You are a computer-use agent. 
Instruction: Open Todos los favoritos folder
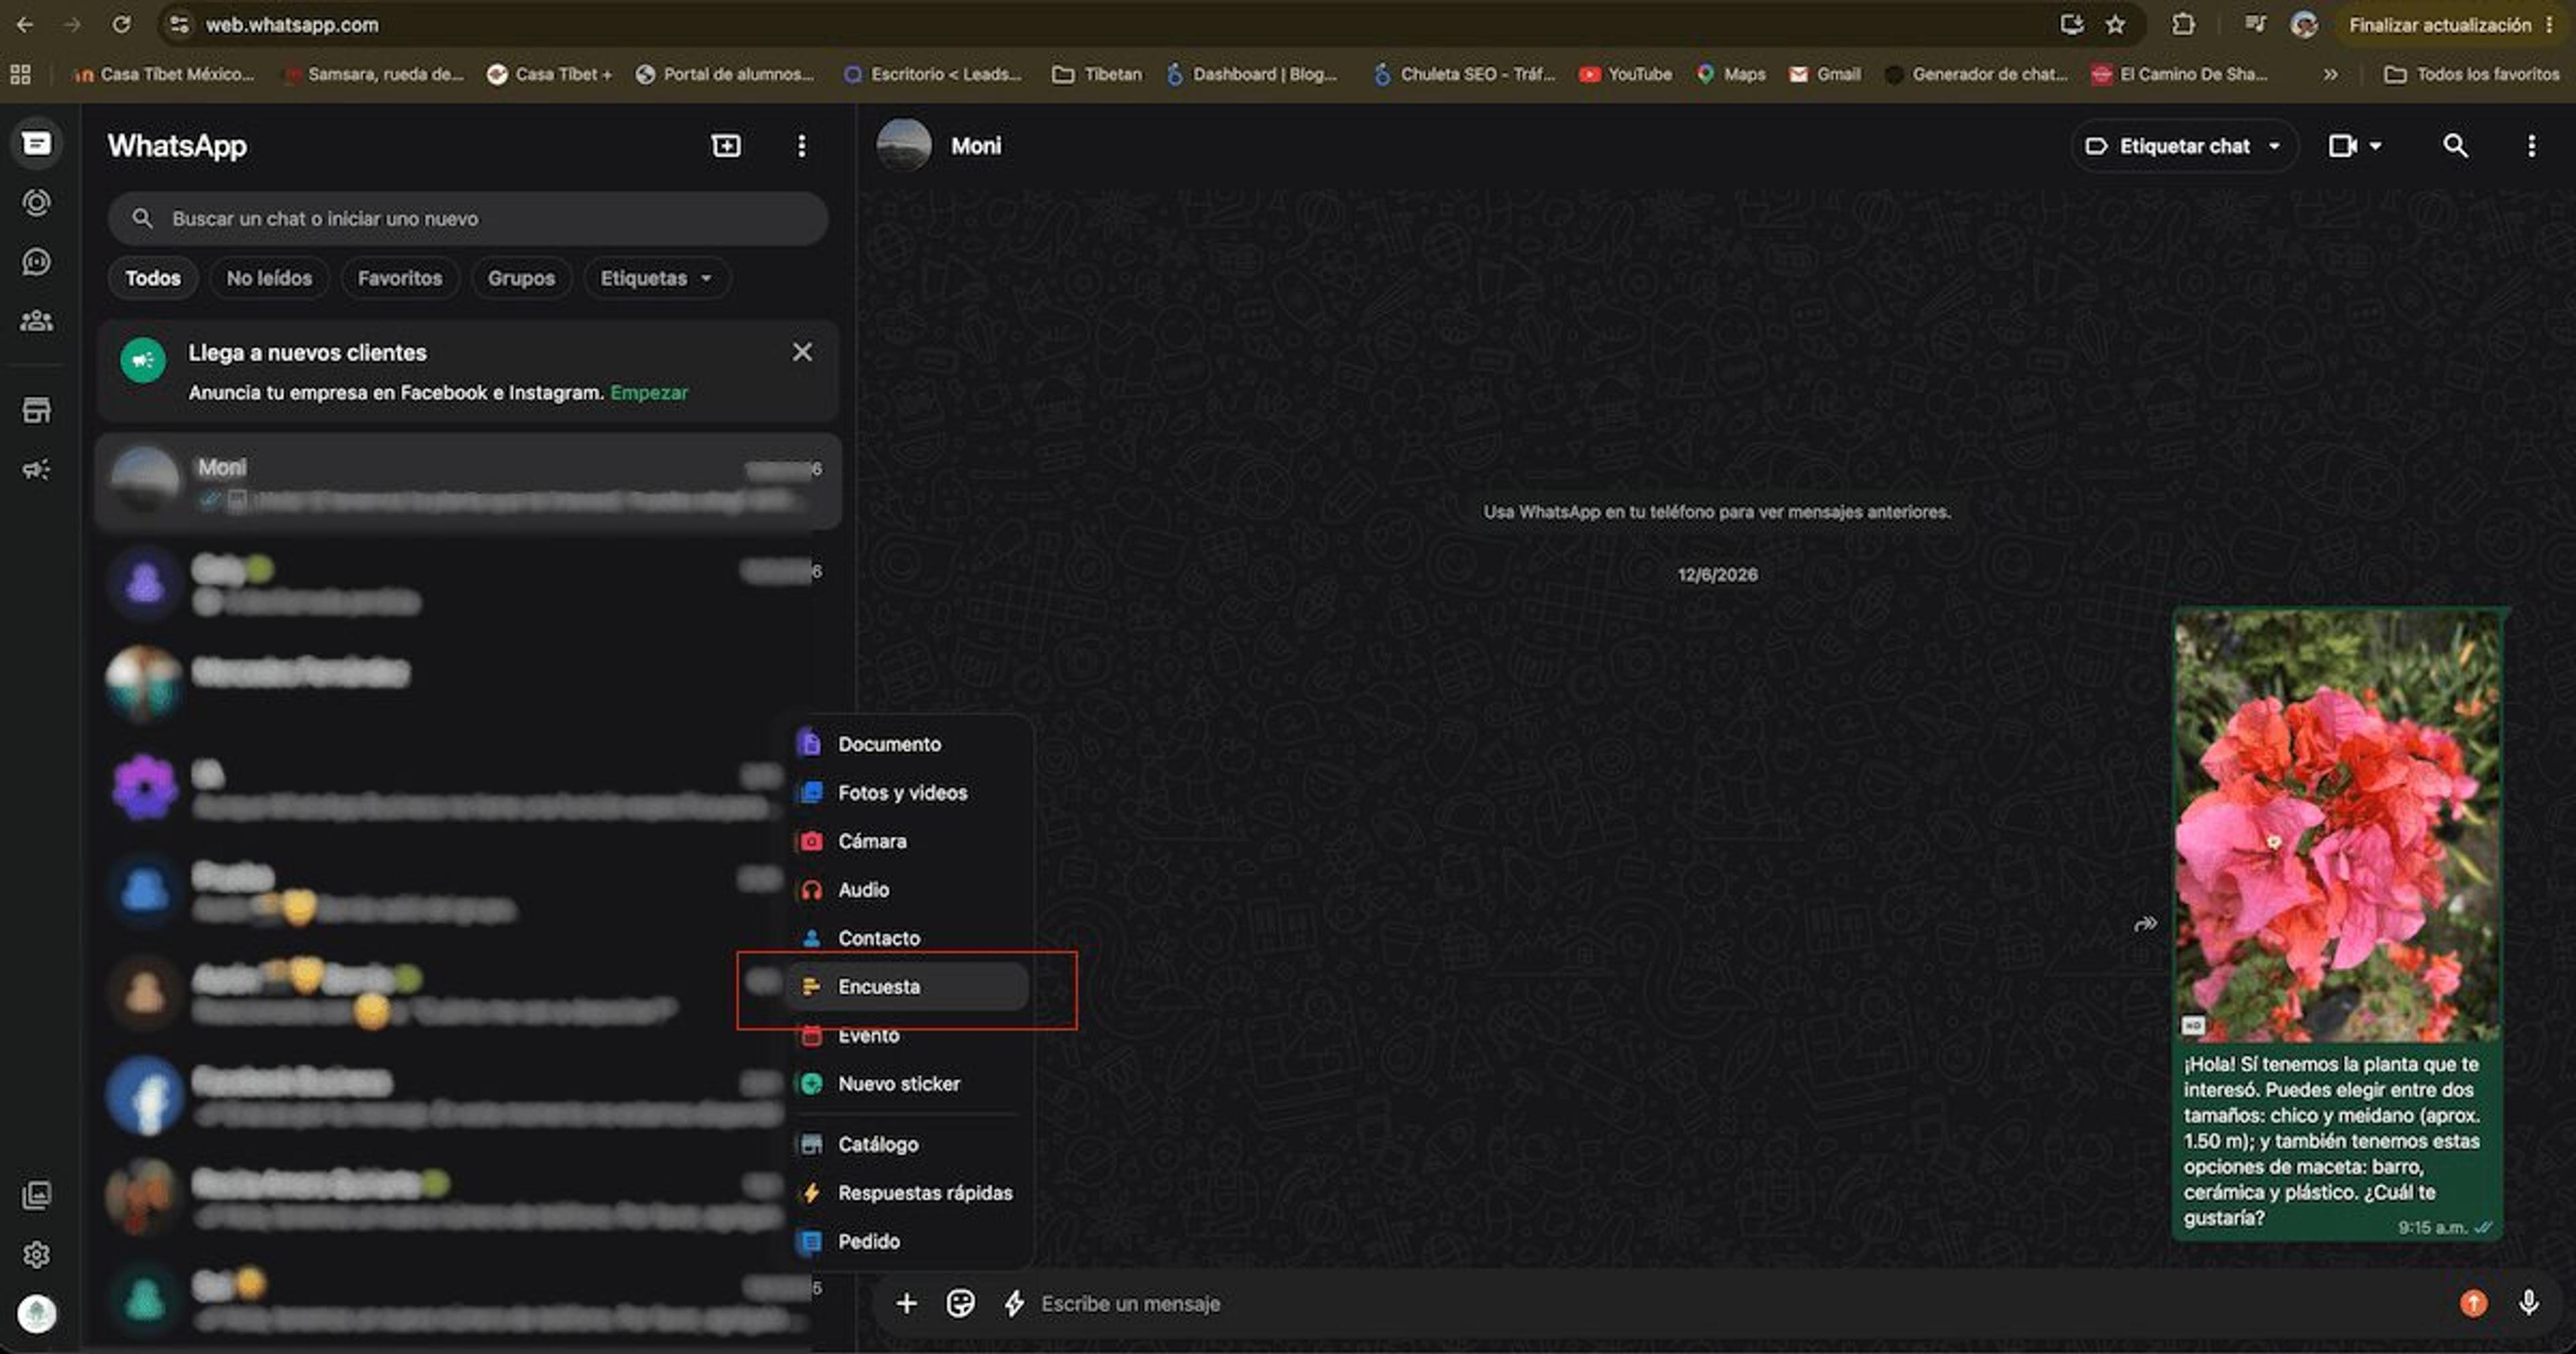coord(2471,74)
